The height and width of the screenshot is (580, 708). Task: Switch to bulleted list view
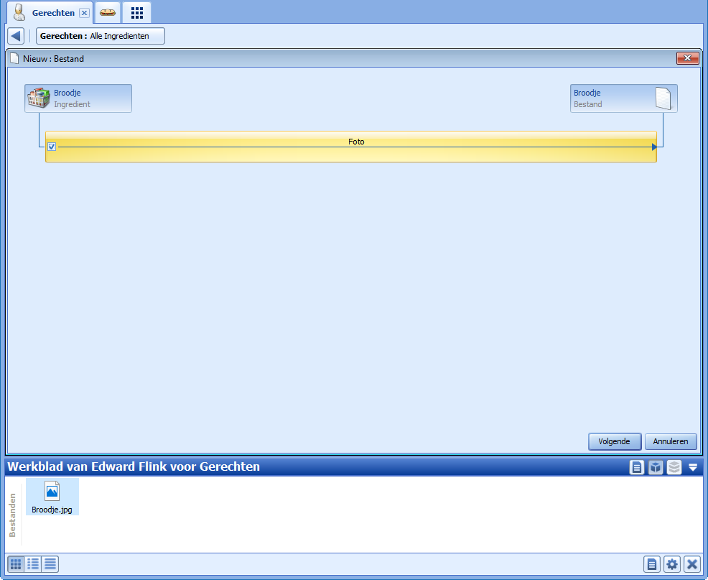pyautogui.click(x=33, y=564)
